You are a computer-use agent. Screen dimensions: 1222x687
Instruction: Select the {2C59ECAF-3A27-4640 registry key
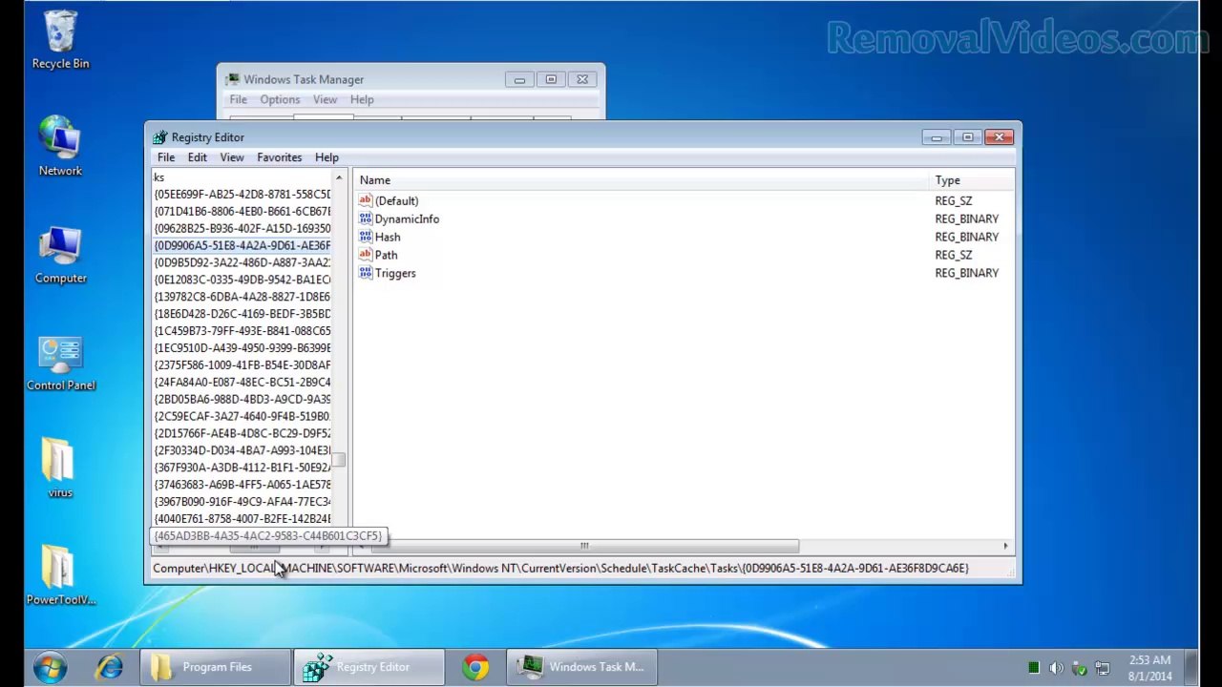coord(242,416)
